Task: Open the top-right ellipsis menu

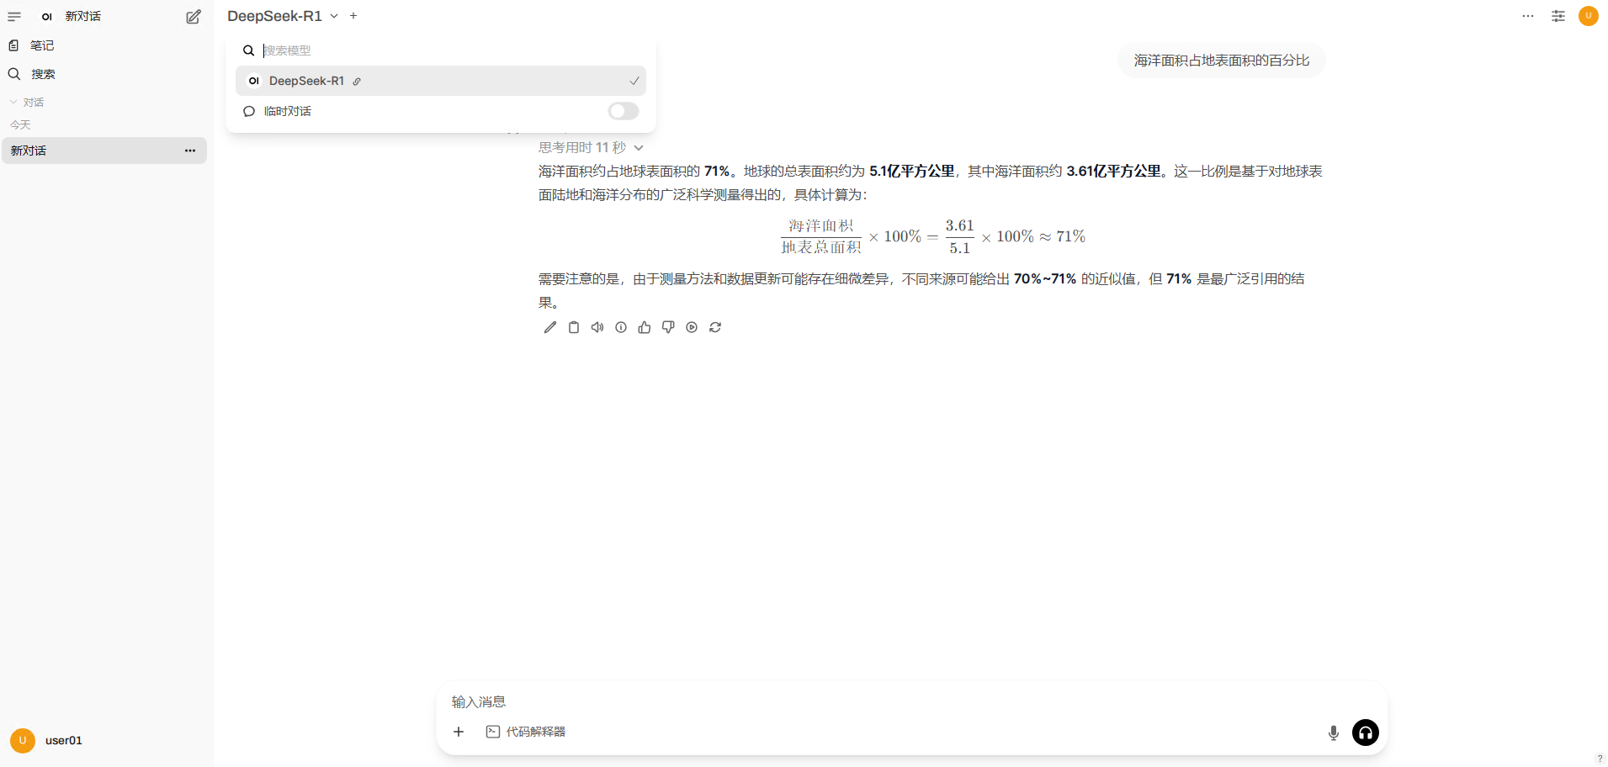Action: click(1528, 16)
